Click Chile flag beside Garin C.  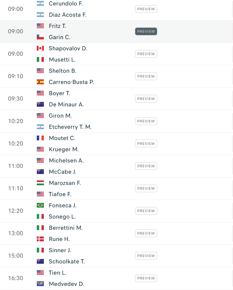(40, 37)
